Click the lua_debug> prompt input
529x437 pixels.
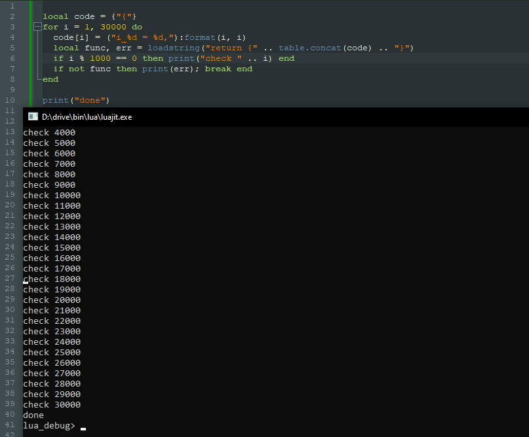(x=83, y=427)
